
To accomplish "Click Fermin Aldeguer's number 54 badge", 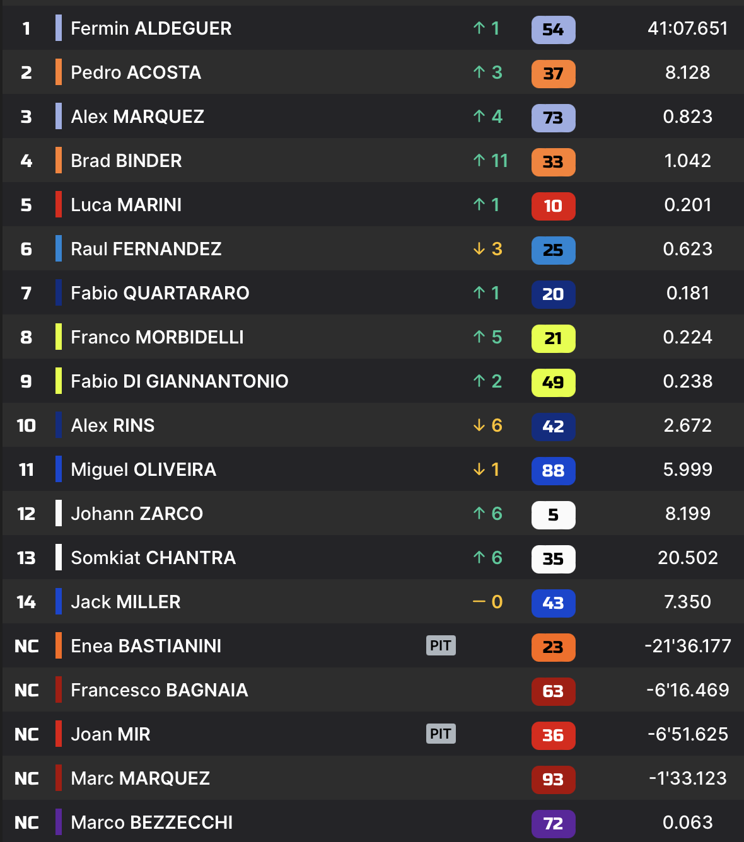I will point(553,30).
